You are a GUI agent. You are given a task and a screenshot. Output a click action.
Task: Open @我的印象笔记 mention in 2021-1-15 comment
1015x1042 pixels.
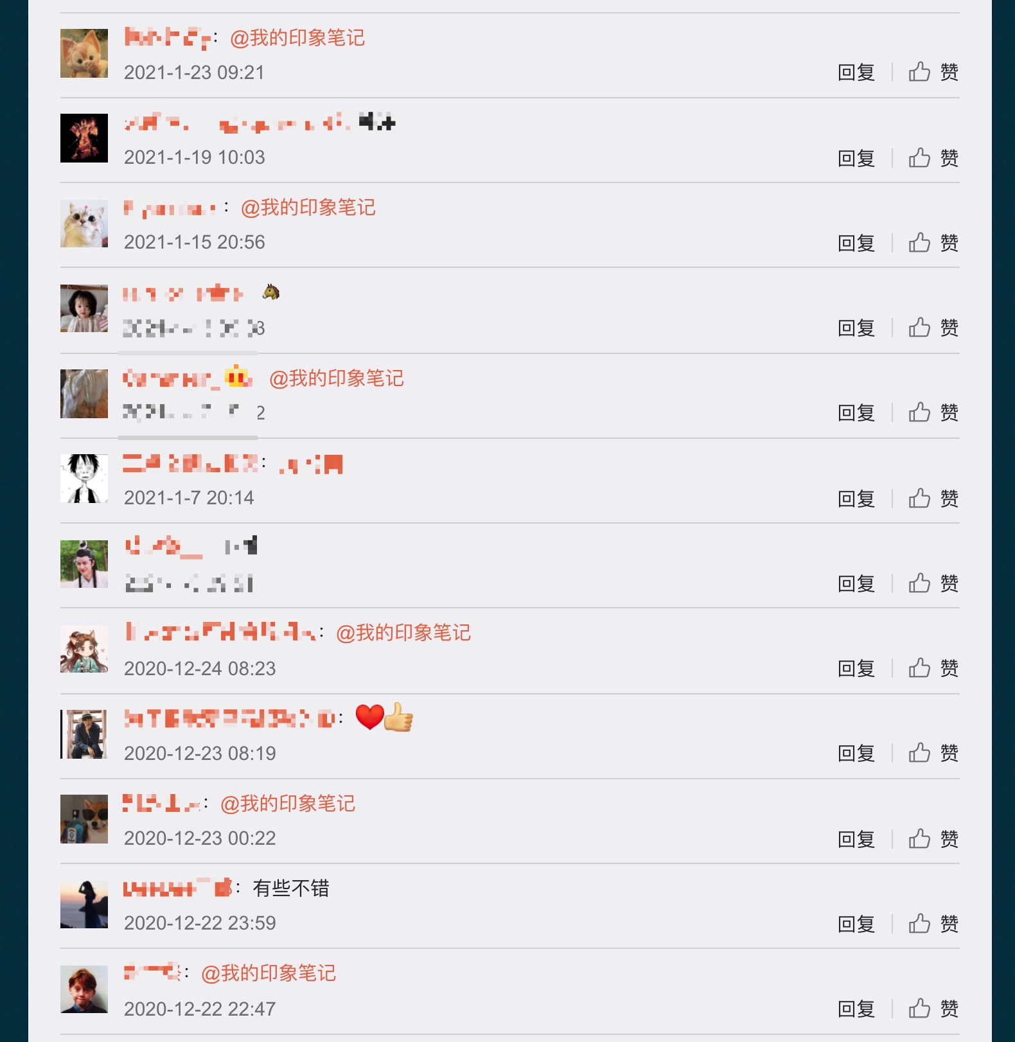[308, 208]
